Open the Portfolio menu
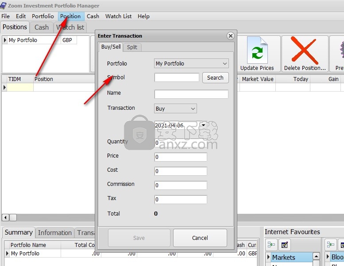Image resolution: width=344 pixels, height=266 pixels. (x=43, y=16)
